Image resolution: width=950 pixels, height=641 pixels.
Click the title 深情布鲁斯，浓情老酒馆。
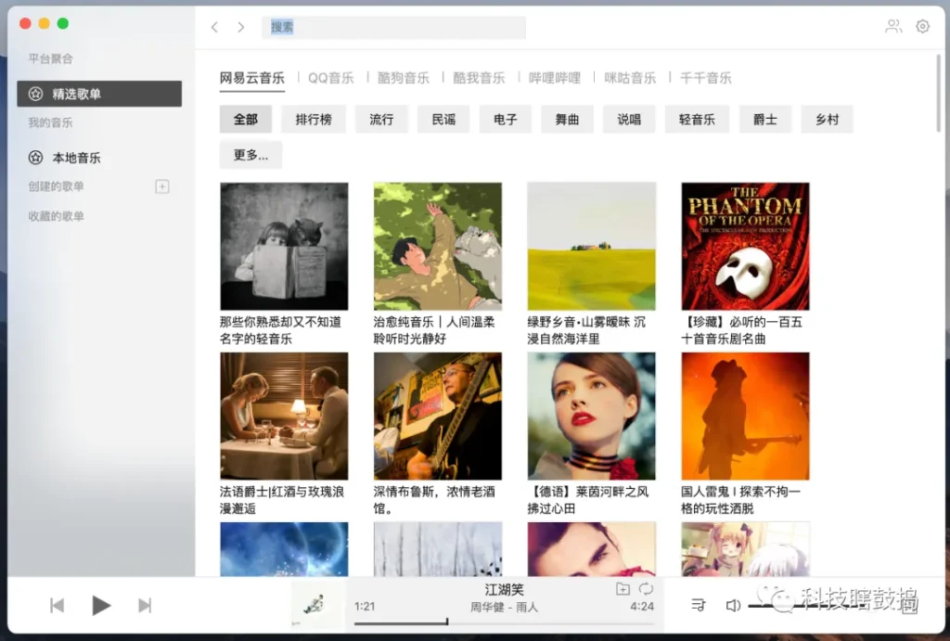click(x=434, y=500)
